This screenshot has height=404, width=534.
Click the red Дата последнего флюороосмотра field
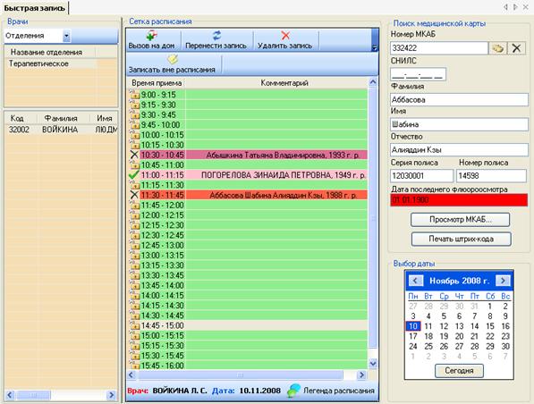(459, 200)
